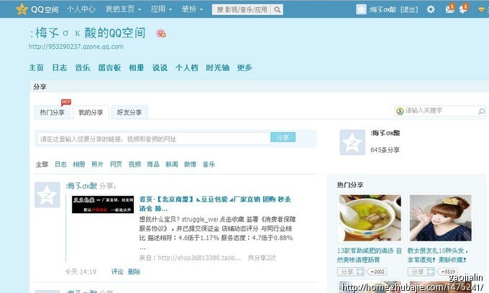Click the plus icon next to hairstyle share

coord(431,272)
